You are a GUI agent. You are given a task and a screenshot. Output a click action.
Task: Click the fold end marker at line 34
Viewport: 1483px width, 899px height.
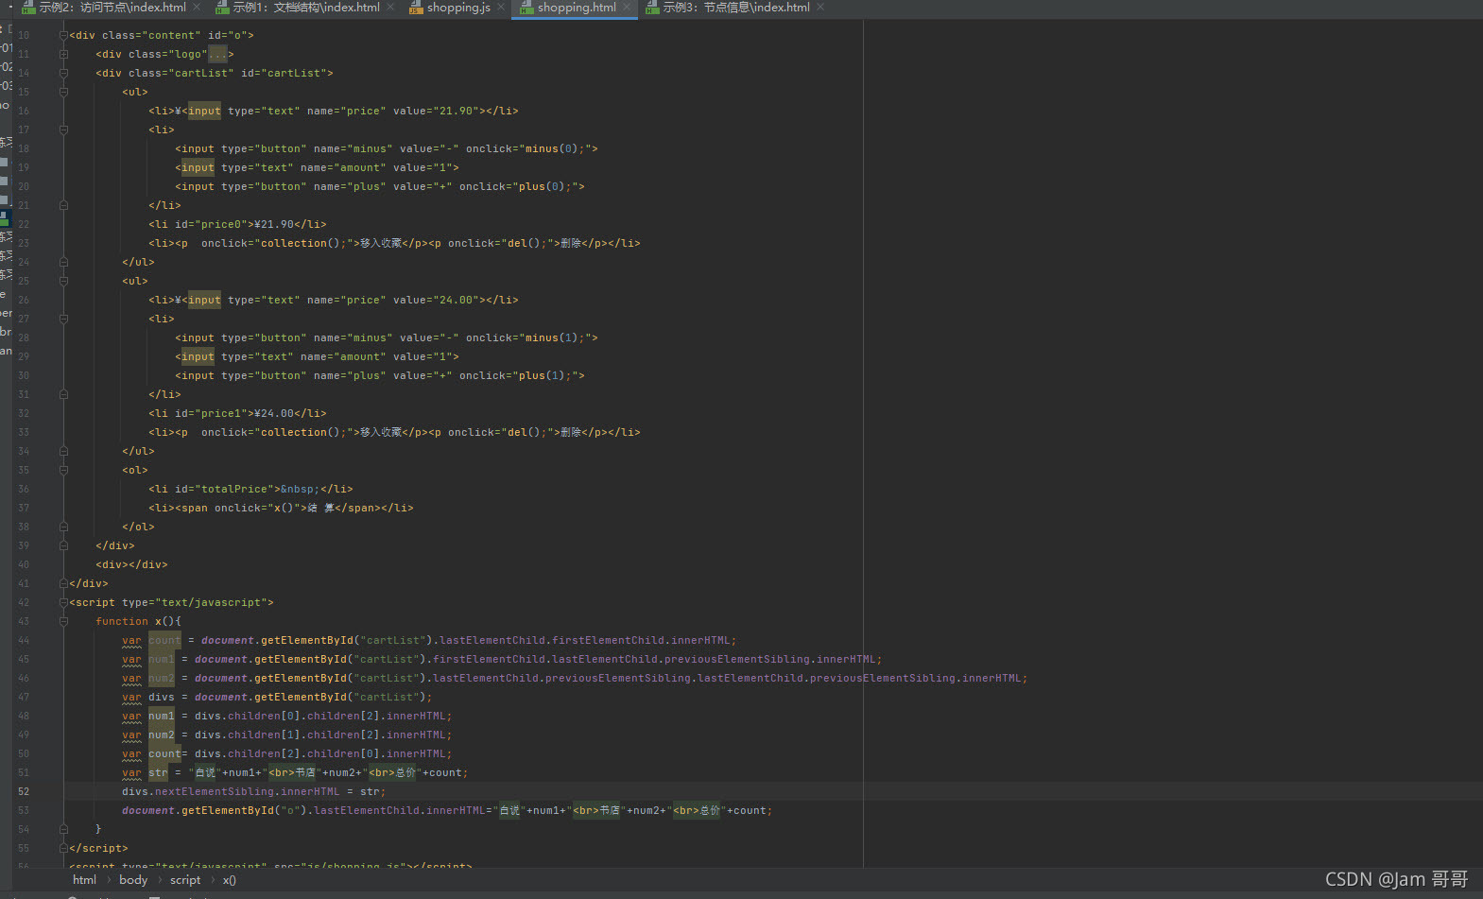pyautogui.click(x=63, y=451)
